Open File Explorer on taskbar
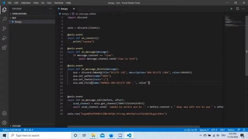This screenshot has width=248, height=139. click(93, 136)
